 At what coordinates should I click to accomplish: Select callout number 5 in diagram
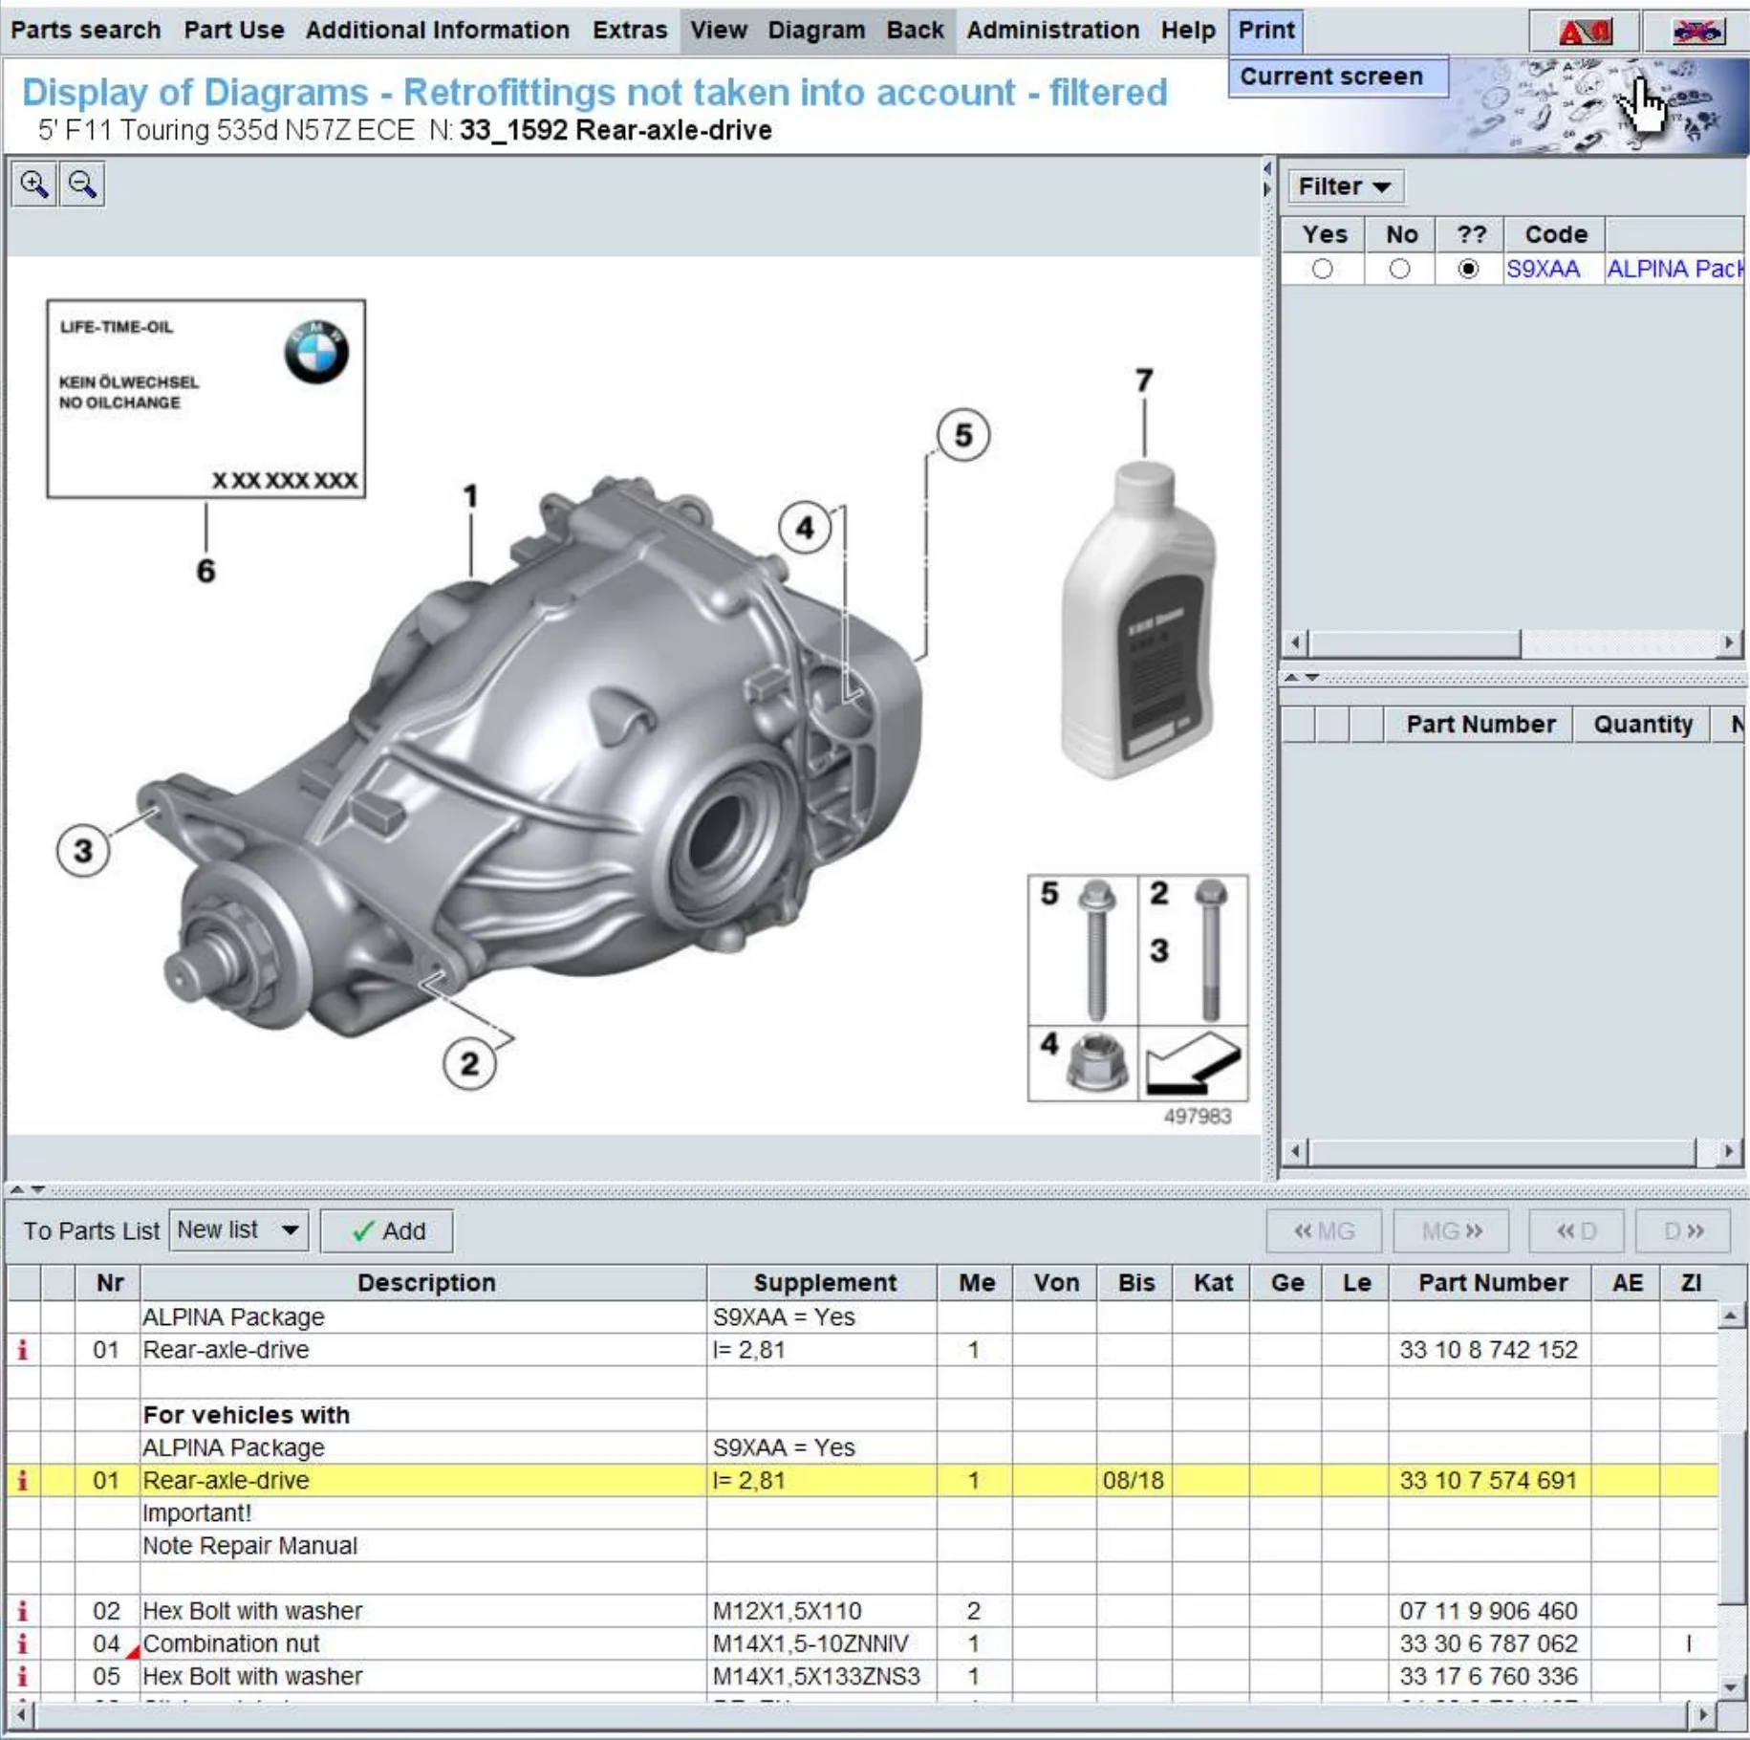point(962,435)
